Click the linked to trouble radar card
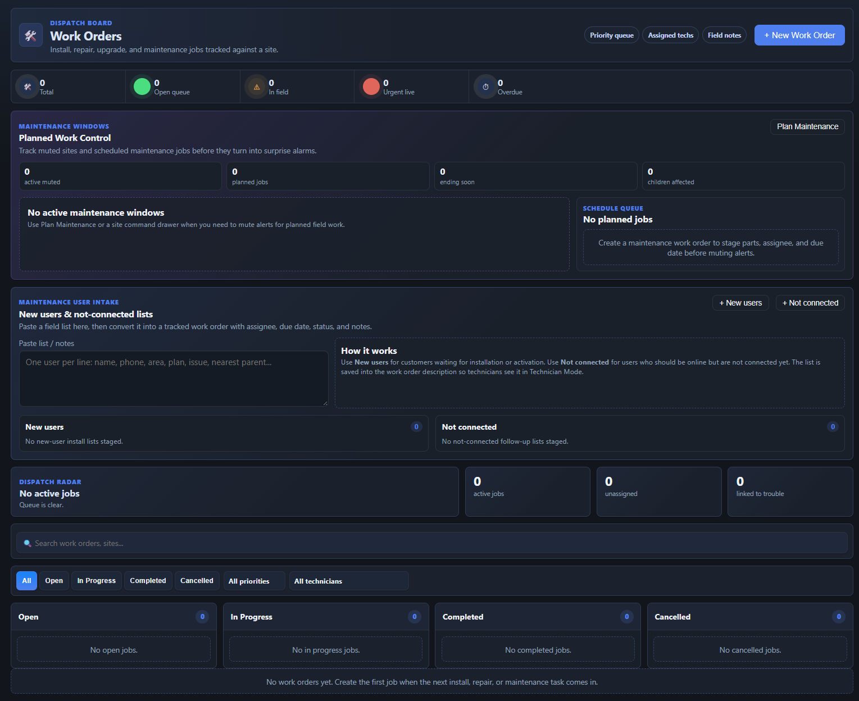 [790, 491]
